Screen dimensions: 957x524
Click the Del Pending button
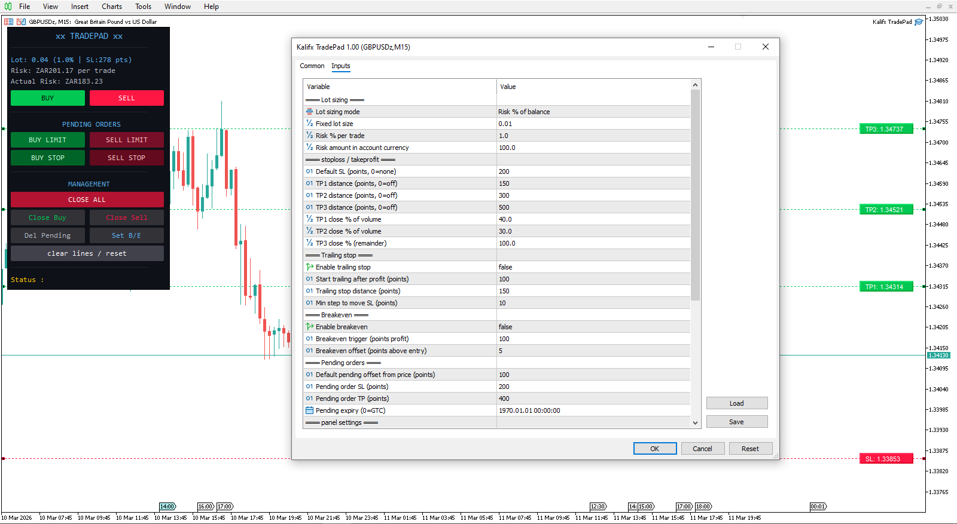(48, 235)
